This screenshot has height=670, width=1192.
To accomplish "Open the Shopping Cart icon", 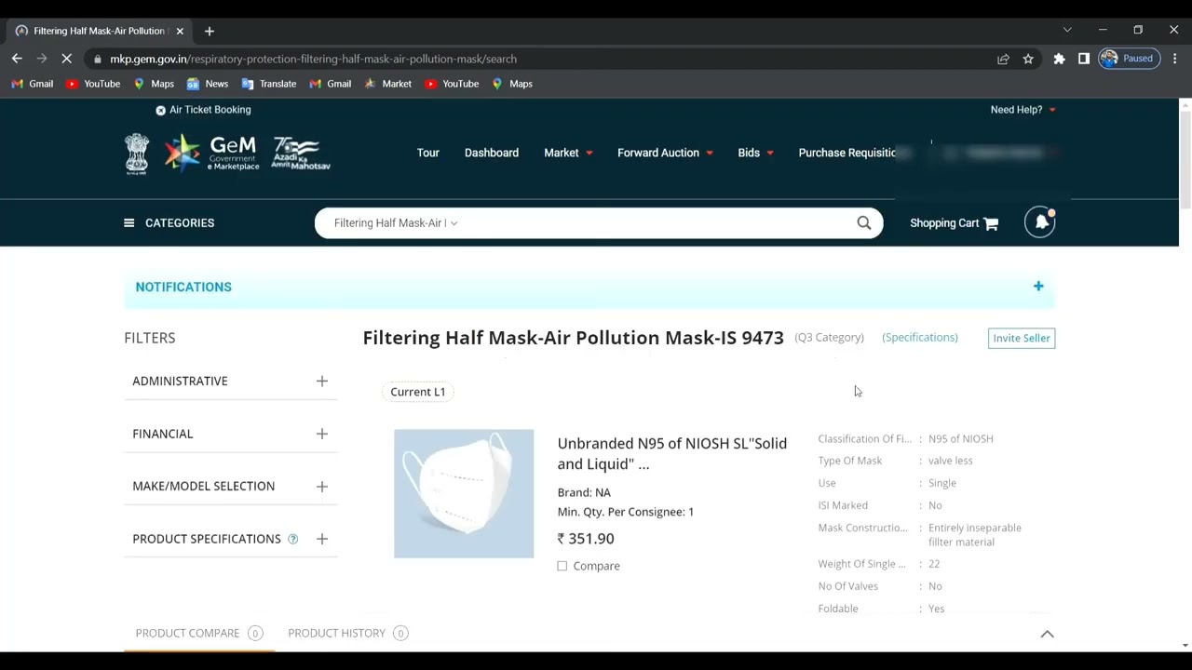I will pos(991,223).
